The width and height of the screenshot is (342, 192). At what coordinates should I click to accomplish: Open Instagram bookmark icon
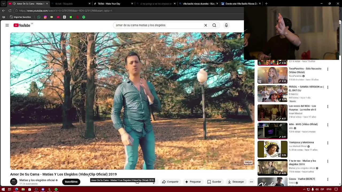pyautogui.click(x=45, y=17)
